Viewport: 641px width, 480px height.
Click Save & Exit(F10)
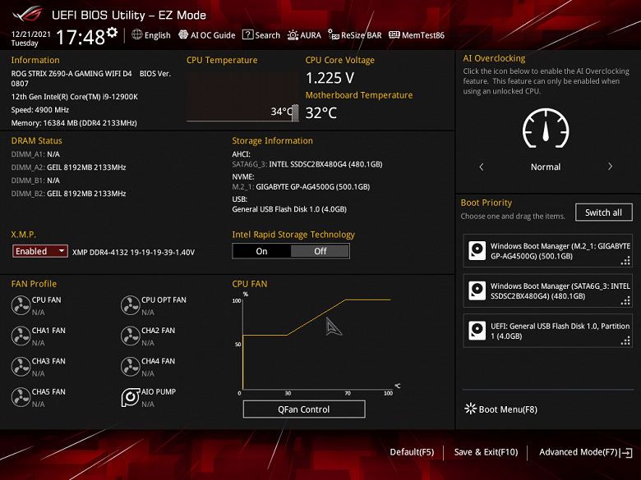click(486, 452)
